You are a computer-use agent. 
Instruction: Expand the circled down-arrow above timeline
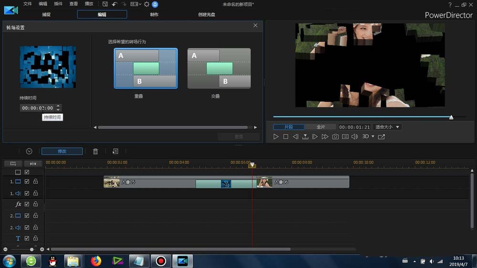[x=29, y=151]
